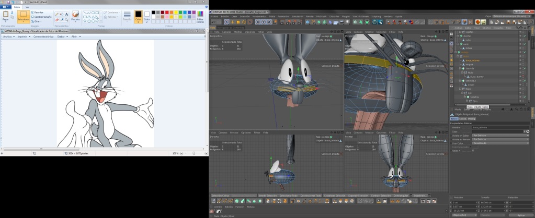Open the Ver tab in Paint
The image size is (535, 218).
coord(27,7)
